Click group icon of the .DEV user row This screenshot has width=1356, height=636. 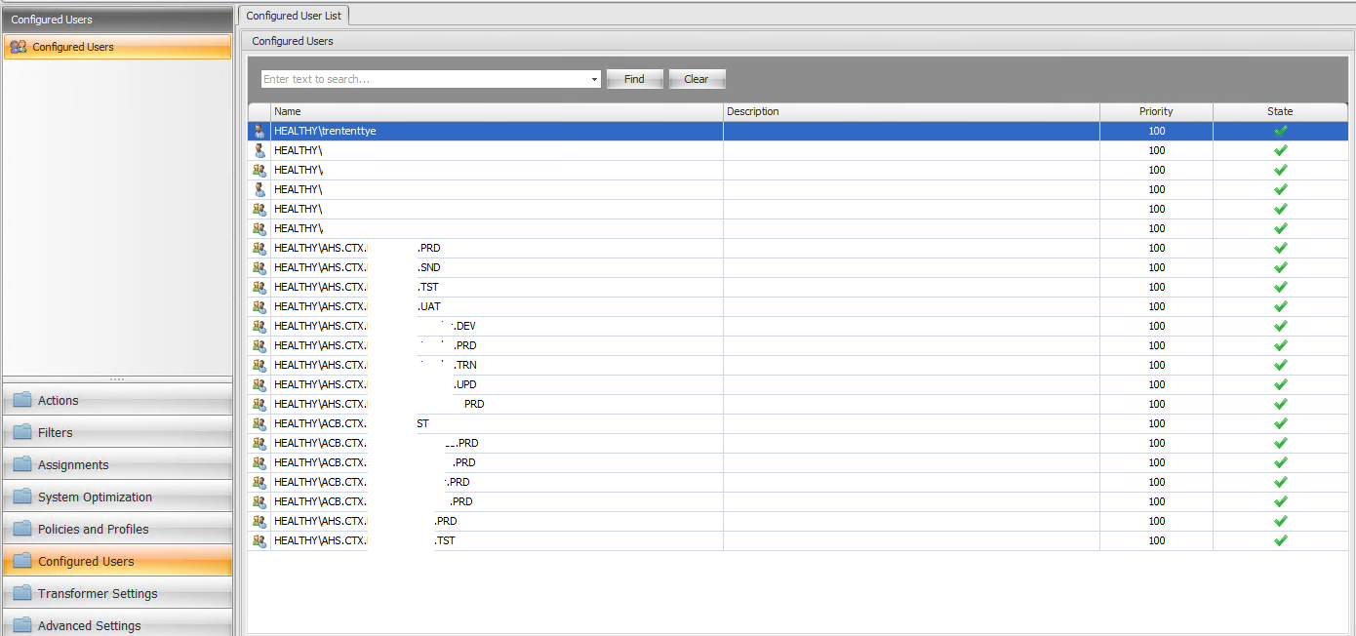click(x=259, y=326)
